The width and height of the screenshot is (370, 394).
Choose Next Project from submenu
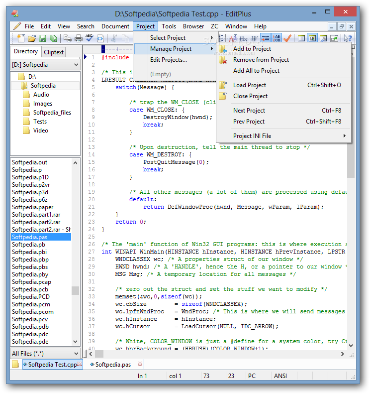tap(283, 111)
